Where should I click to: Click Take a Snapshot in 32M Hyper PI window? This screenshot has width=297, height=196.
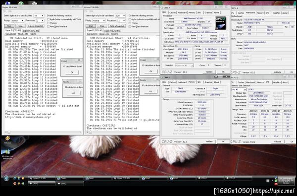(x=117, y=26)
